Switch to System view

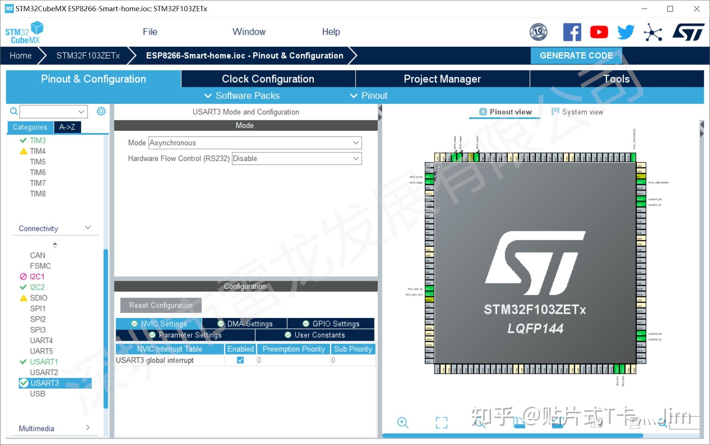click(x=577, y=112)
